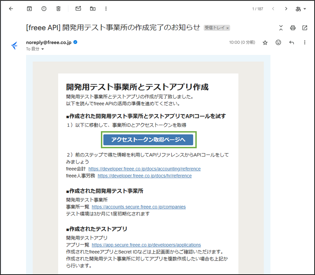Print this email
The image size is (315, 275).
click(293, 28)
